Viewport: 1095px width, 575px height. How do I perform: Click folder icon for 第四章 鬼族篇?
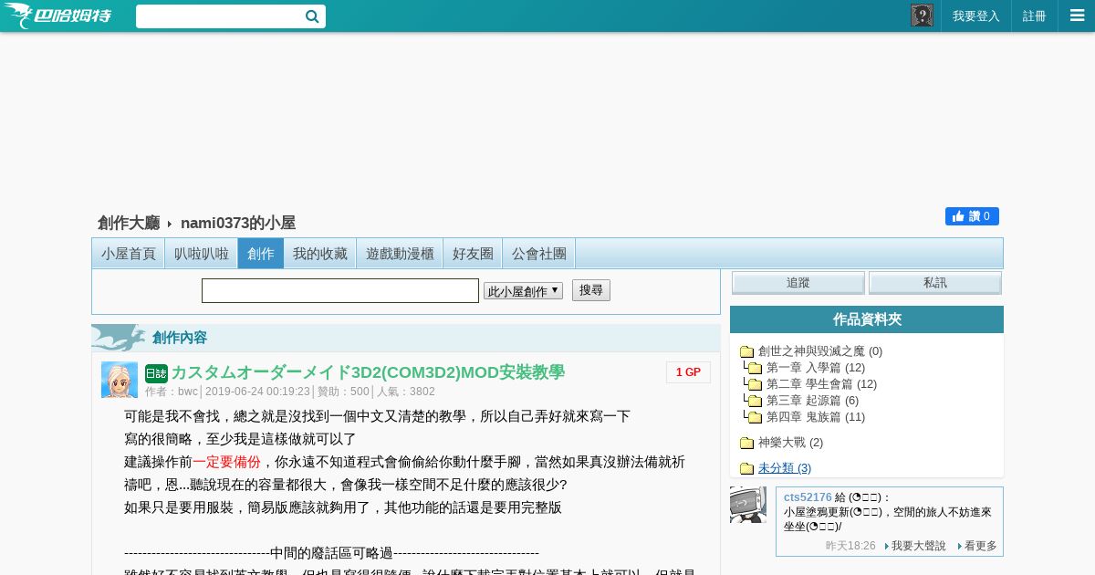coord(755,418)
